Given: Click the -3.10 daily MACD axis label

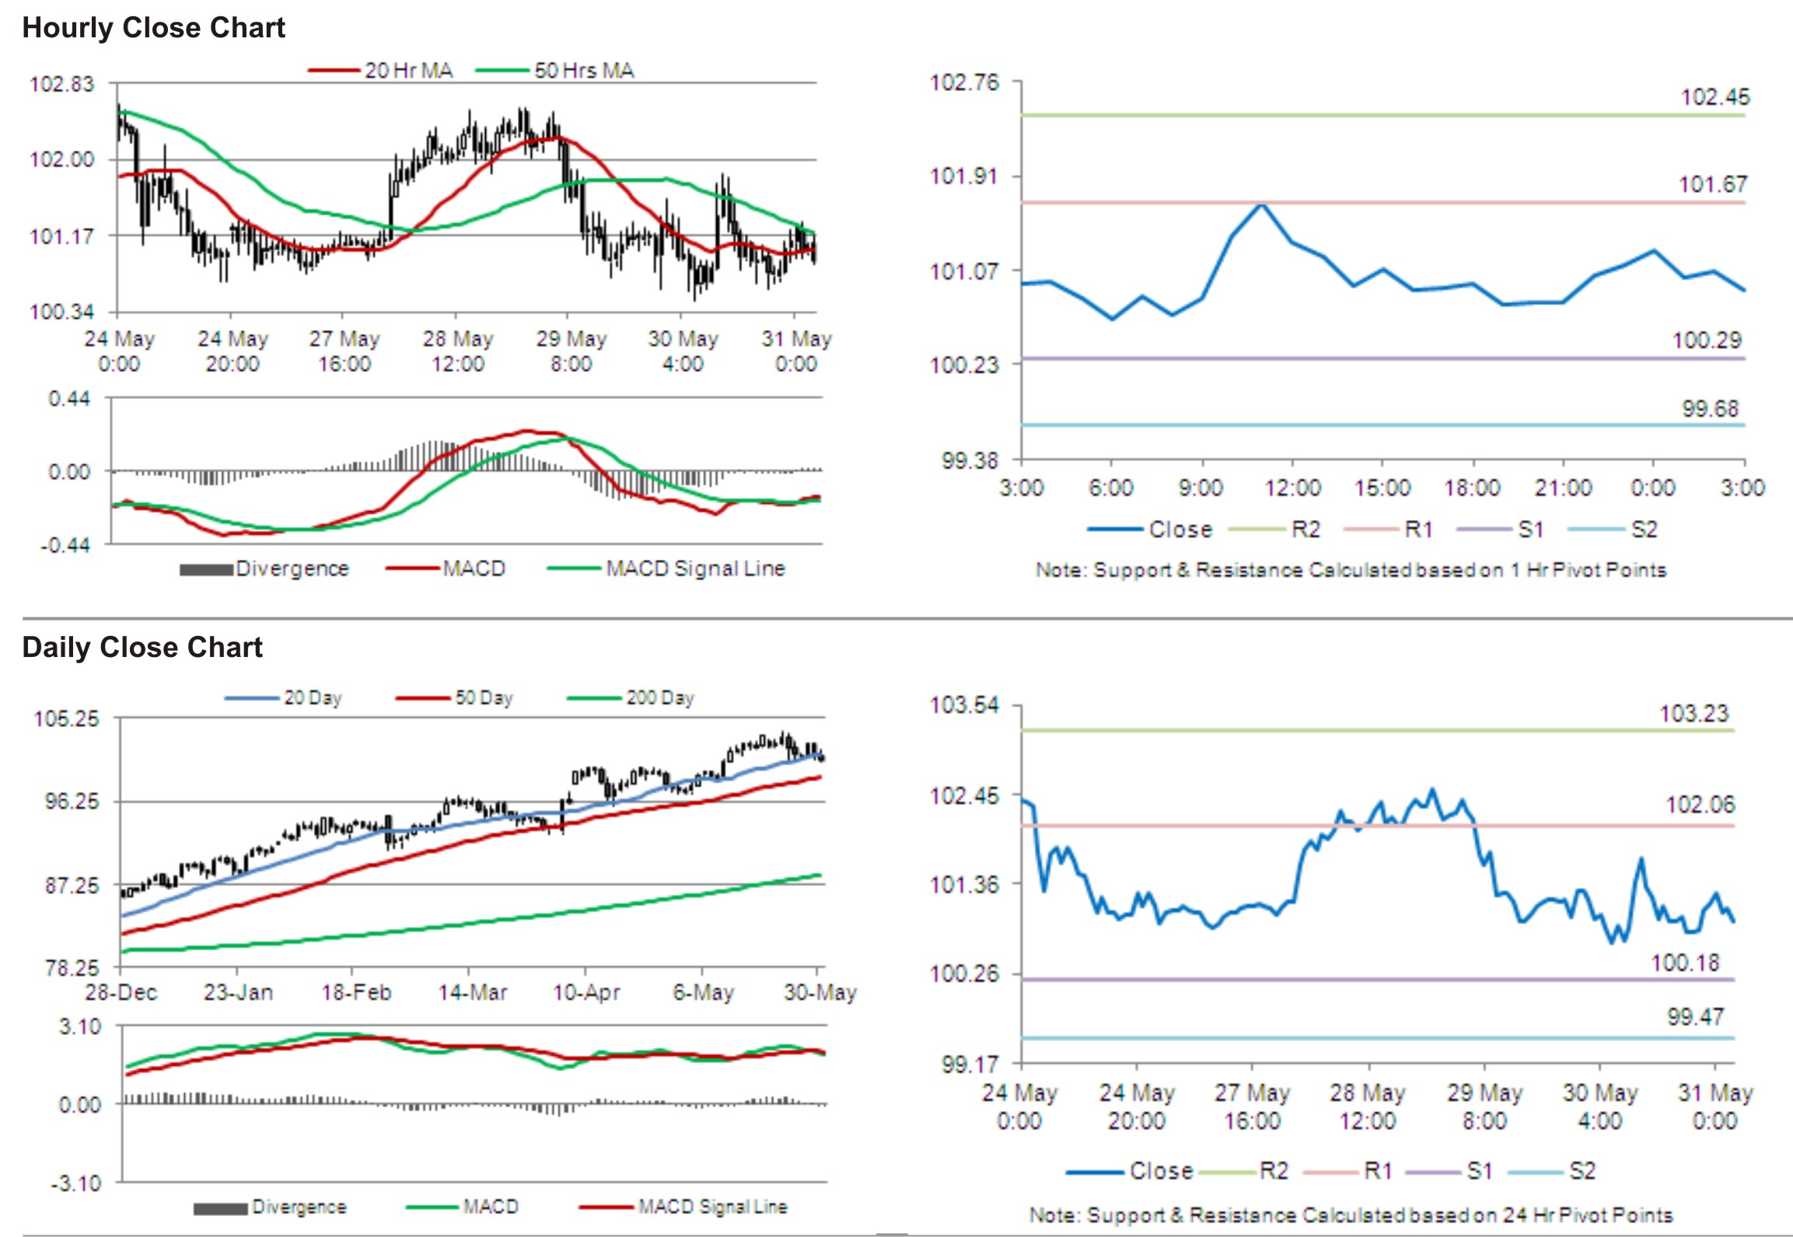Looking at the screenshot, I should 76,1184.
